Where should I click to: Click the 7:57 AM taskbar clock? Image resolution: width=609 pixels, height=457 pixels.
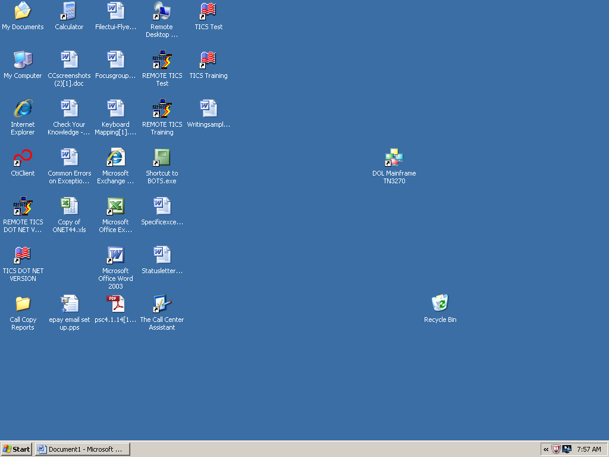(589, 449)
